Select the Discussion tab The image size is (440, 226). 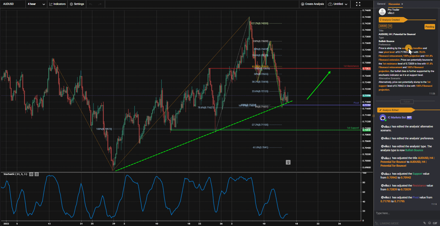pyautogui.click(x=394, y=4)
